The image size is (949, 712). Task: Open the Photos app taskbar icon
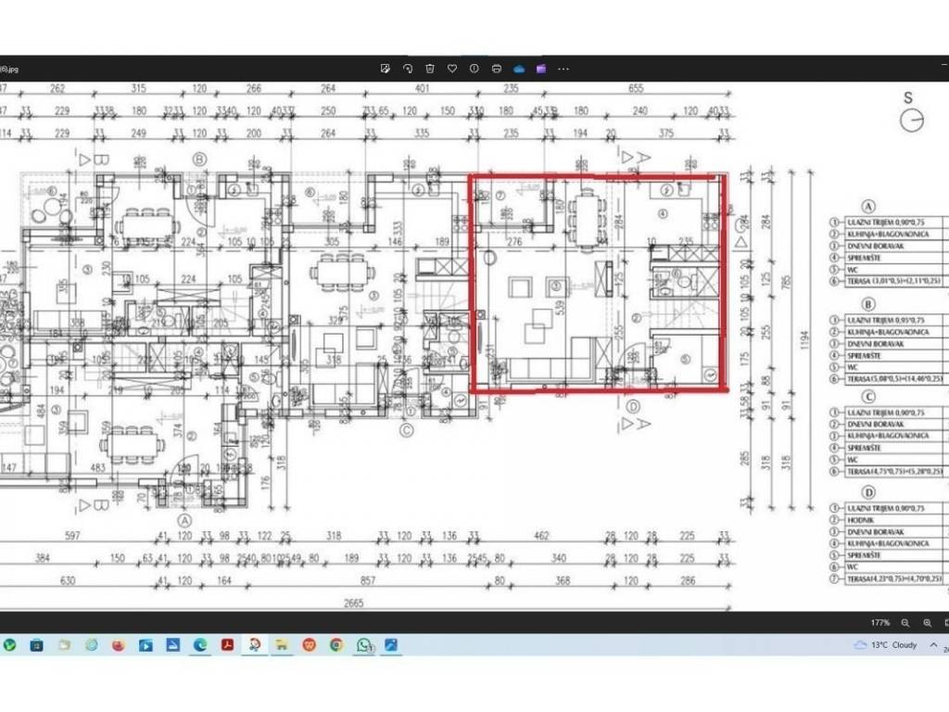coord(391,645)
